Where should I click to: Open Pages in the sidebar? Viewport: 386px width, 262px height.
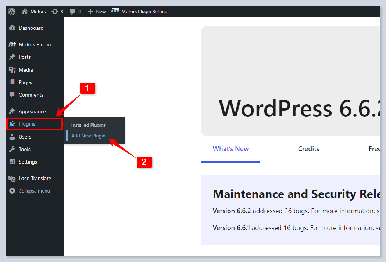25,82
